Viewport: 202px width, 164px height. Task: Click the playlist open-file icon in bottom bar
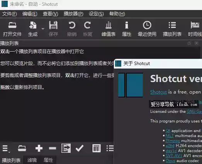click(22, 148)
